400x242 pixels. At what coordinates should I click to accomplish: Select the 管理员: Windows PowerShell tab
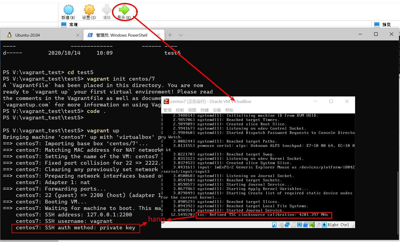pos(124,35)
